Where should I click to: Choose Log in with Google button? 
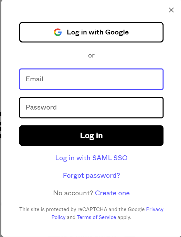click(91, 32)
